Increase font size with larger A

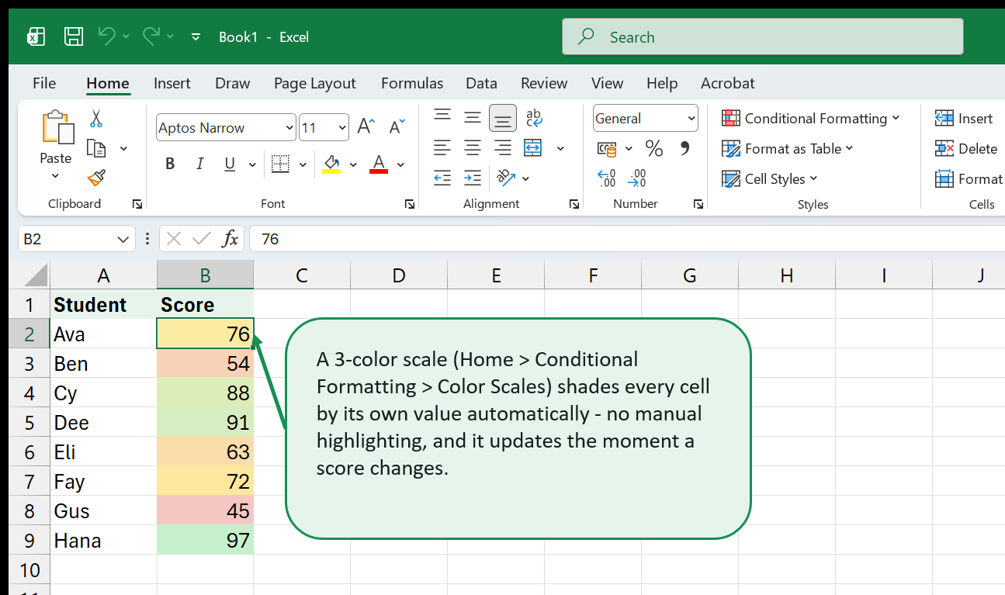tap(366, 127)
